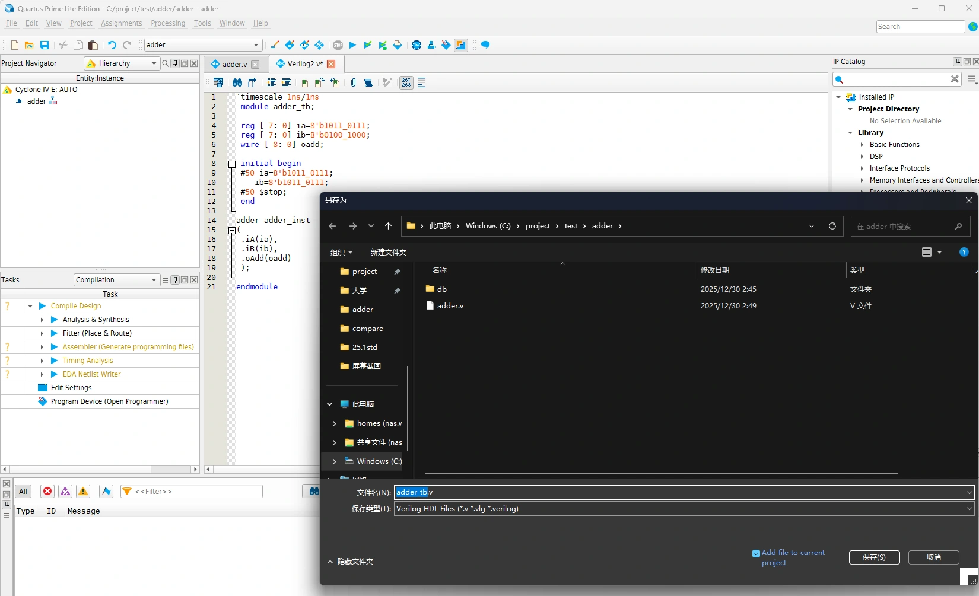
Task: Uncheck Add file to current project
Action: pos(756,553)
